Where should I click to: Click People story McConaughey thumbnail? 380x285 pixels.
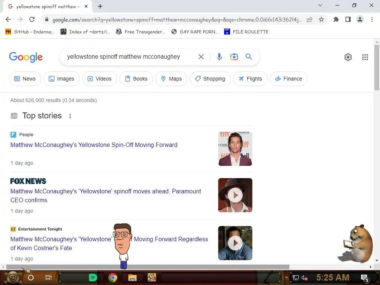[x=235, y=149]
